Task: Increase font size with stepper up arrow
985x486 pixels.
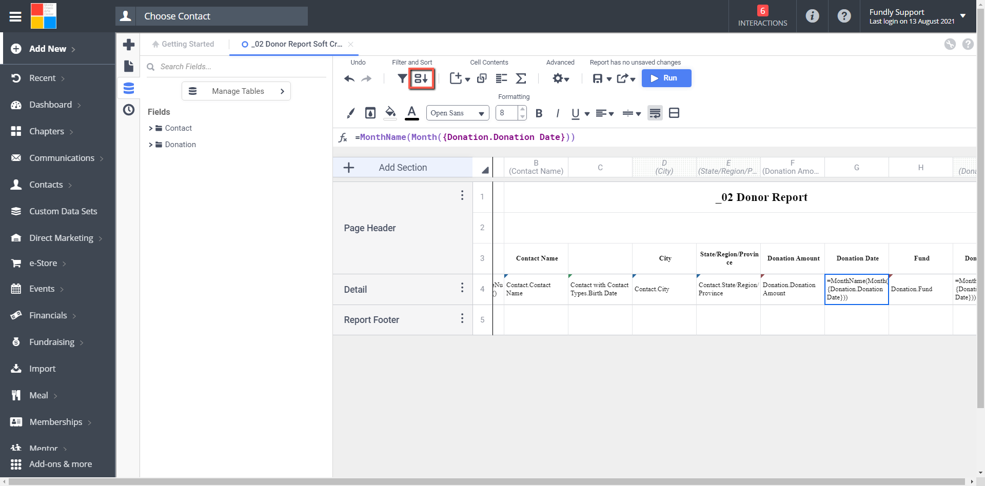Action: point(522,109)
